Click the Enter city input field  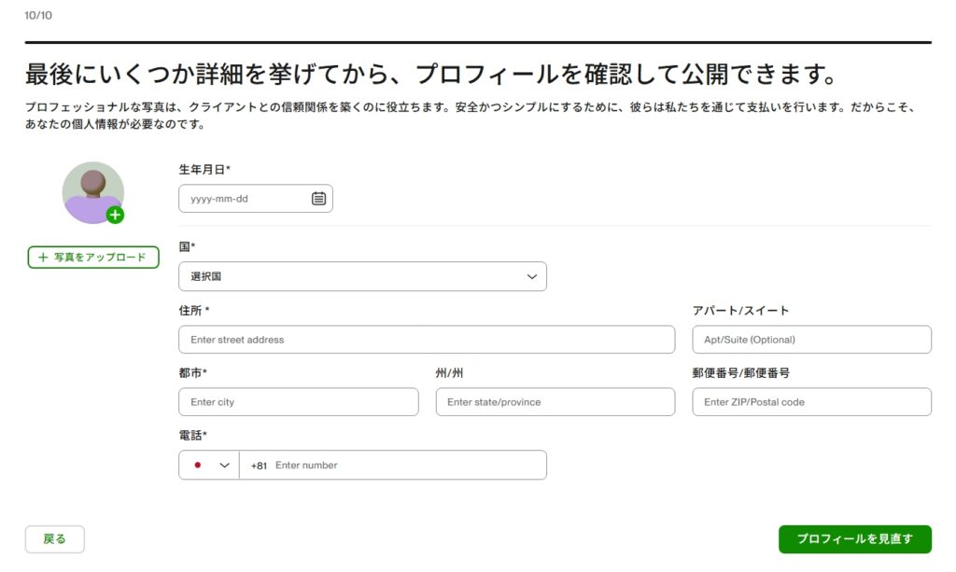pyautogui.click(x=298, y=402)
